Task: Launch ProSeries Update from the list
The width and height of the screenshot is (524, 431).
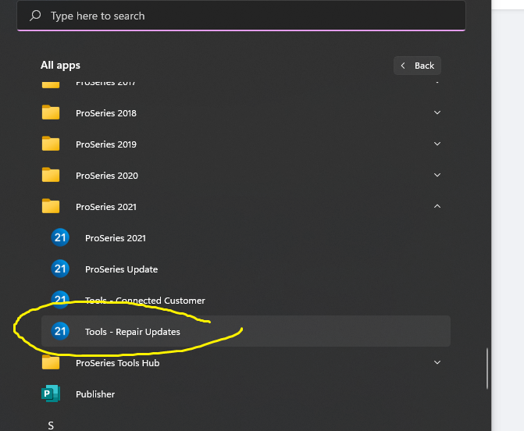Action: (121, 269)
